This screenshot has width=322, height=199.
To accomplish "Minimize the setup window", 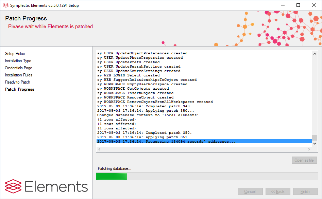I will [283, 5].
